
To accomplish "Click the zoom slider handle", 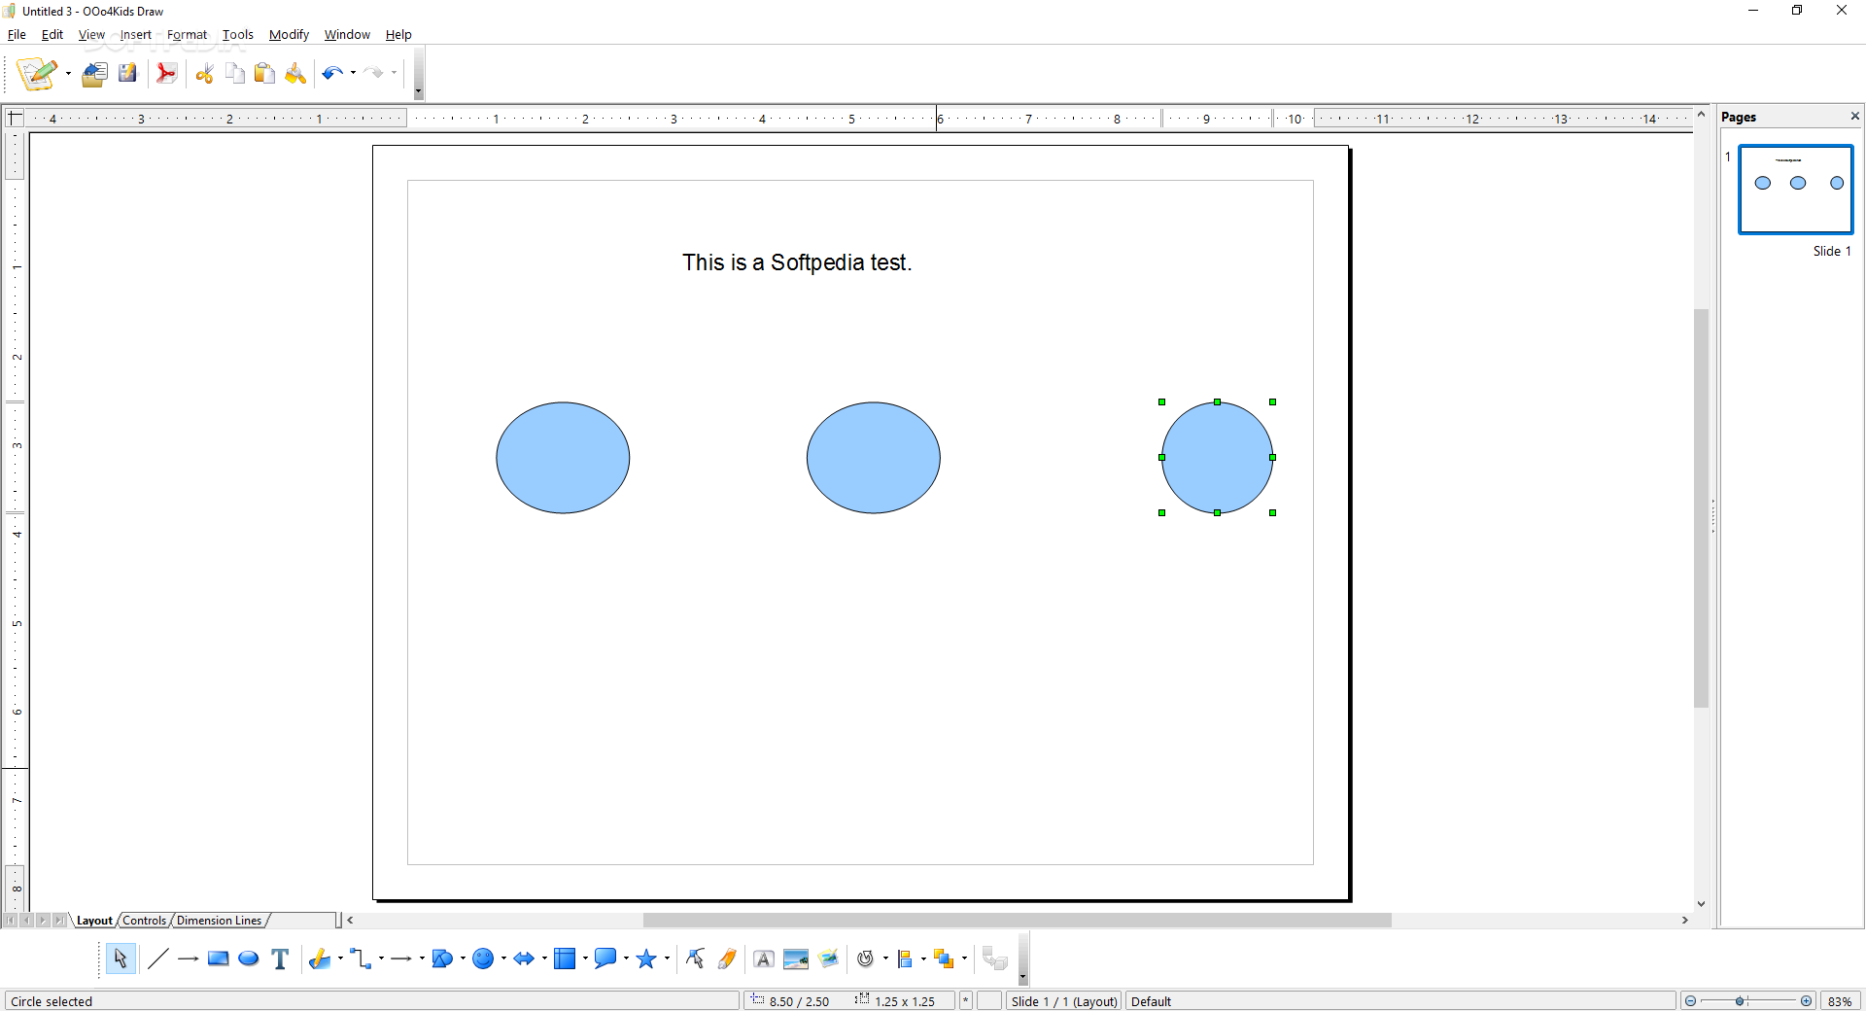I will pyautogui.click(x=1741, y=1001).
